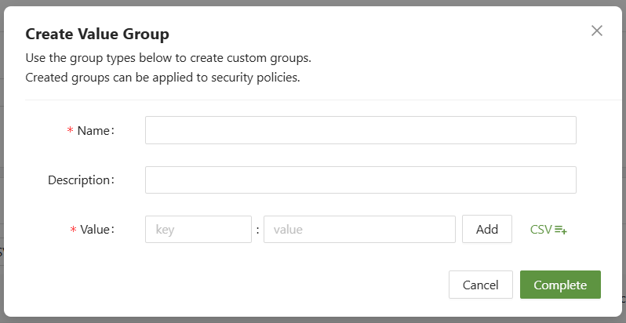This screenshot has width=626, height=323.
Task: Click the Create Value Group title
Action: [x=98, y=34]
